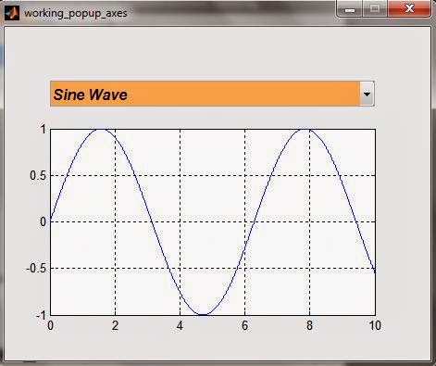Click the sine wave plot axes

[213, 222]
